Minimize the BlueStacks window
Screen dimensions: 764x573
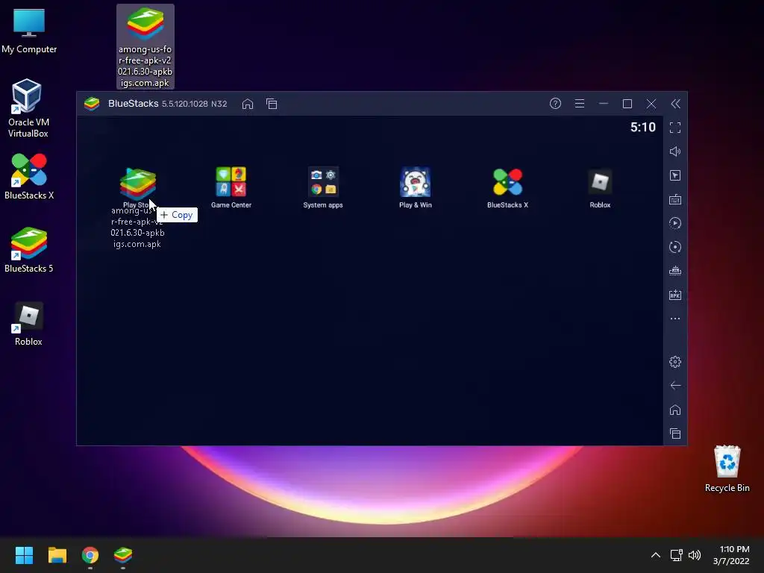603,103
